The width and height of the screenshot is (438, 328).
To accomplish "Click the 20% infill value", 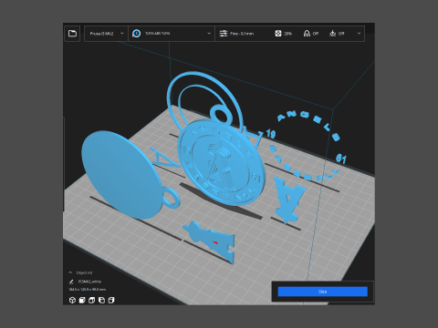I will point(287,34).
